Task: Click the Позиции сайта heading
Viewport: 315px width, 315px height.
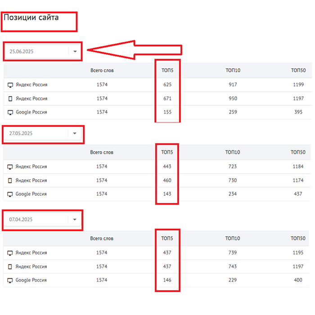Action: (x=31, y=18)
